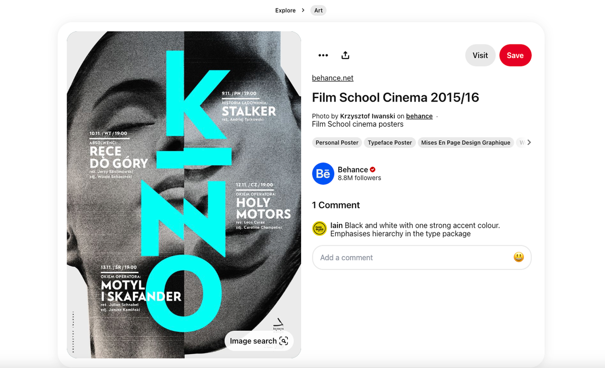The height and width of the screenshot is (368, 605).
Task: Choose the Mises En Page Design Graphique tag
Action: pyautogui.click(x=466, y=143)
